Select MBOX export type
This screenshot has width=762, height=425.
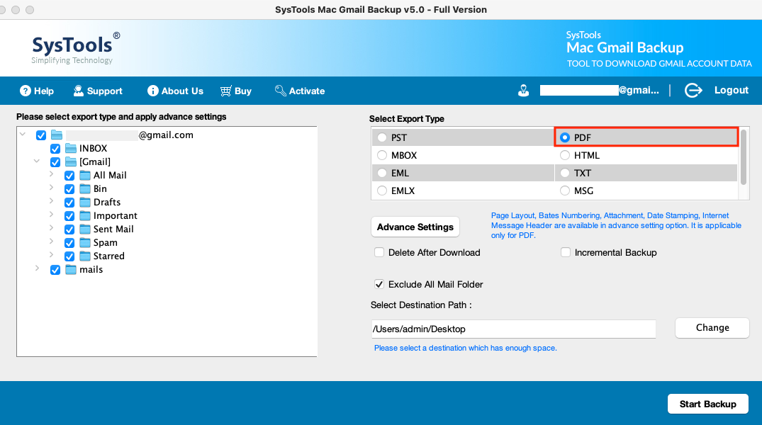click(382, 155)
